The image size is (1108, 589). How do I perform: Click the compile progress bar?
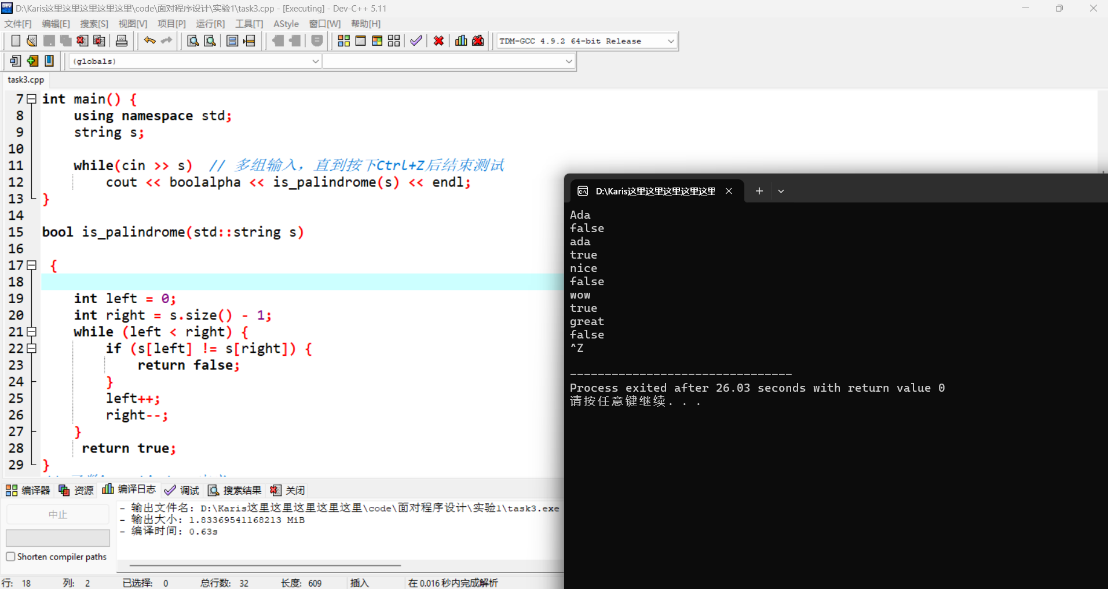click(58, 538)
